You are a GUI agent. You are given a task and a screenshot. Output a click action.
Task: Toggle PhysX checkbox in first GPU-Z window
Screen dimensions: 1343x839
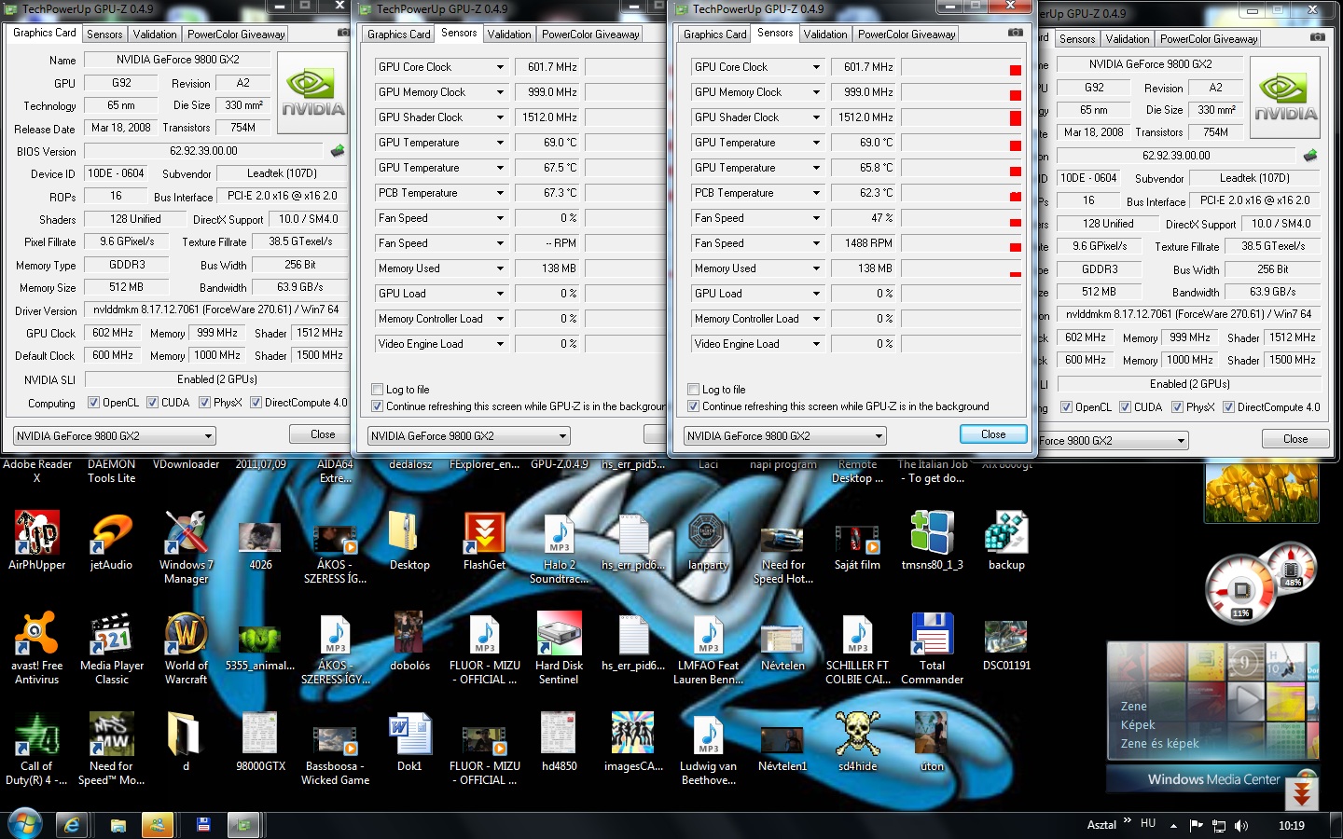tap(204, 403)
